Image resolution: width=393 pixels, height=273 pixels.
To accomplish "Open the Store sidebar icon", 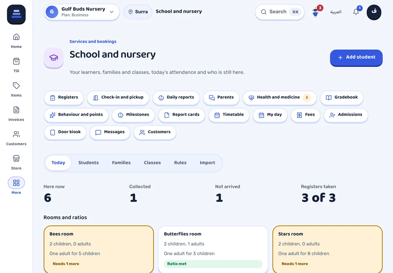I will (16, 163).
